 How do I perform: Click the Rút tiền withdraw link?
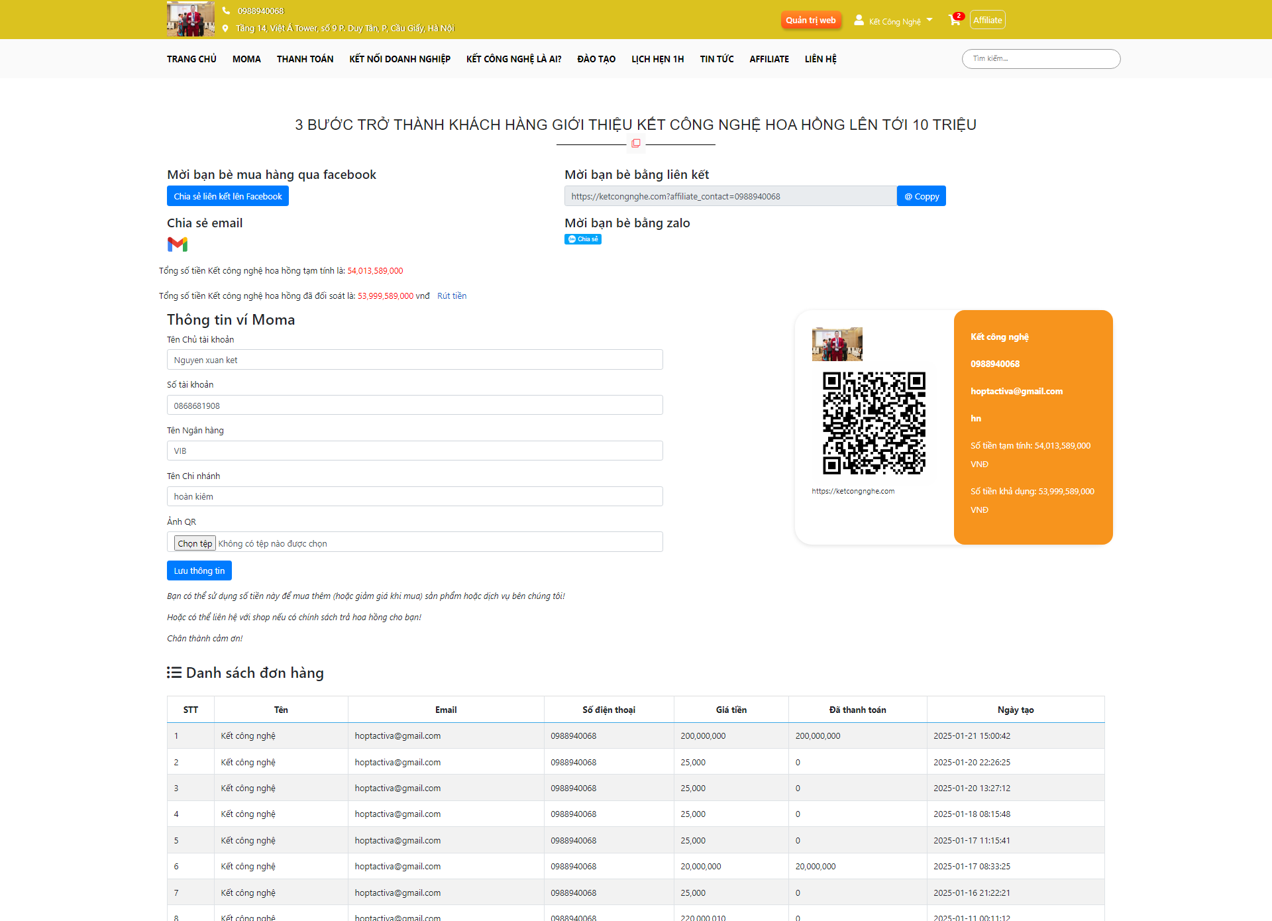pyautogui.click(x=452, y=296)
